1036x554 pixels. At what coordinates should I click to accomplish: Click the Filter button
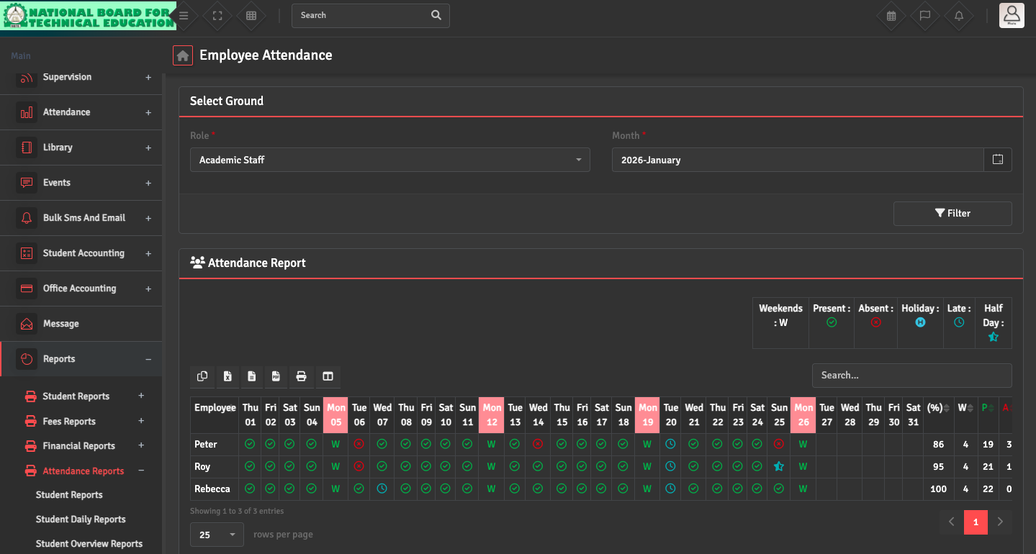952,214
